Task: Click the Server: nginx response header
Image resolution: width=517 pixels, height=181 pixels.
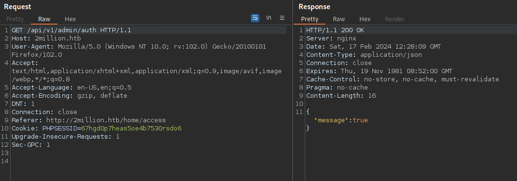Action: pos(331,39)
